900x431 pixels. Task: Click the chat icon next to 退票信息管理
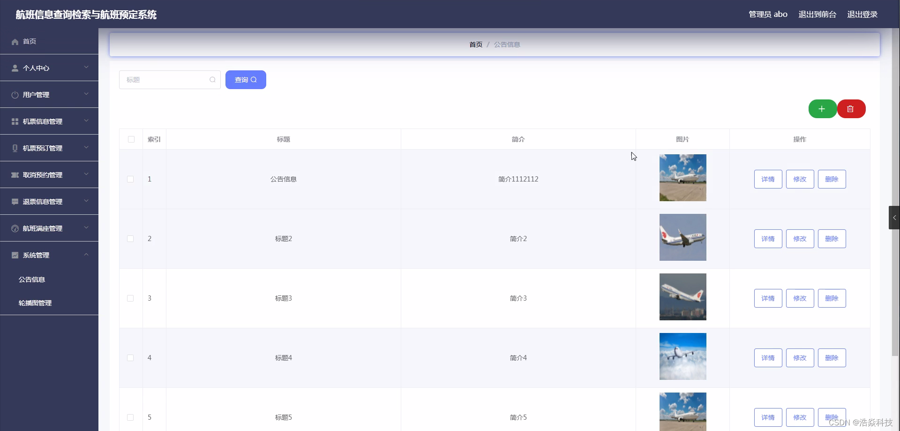coord(15,202)
